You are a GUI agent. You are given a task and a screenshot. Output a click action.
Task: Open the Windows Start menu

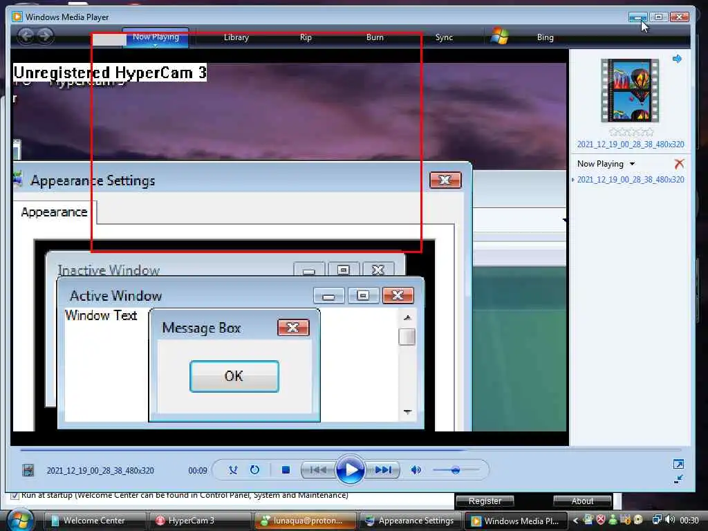tap(20, 520)
